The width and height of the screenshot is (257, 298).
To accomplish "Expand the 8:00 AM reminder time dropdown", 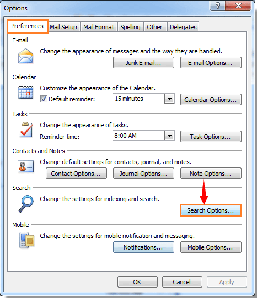I will (169, 136).
